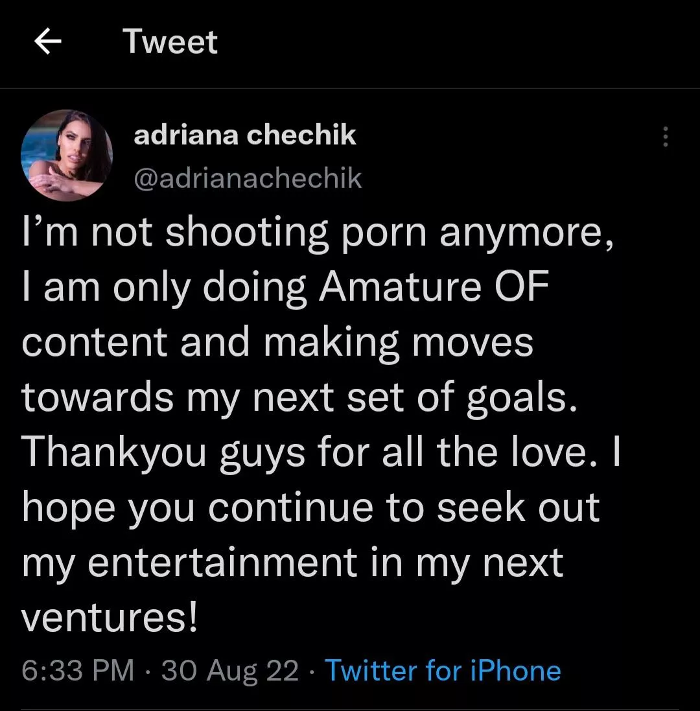Click the line 'content and making moves'
This screenshot has width=700, height=711.
point(277,342)
